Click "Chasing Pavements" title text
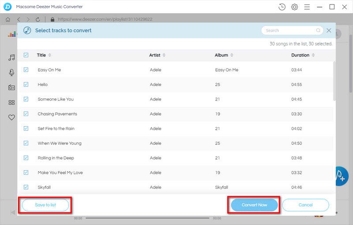The height and width of the screenshot is (225, 353). (x=57, y=114)
